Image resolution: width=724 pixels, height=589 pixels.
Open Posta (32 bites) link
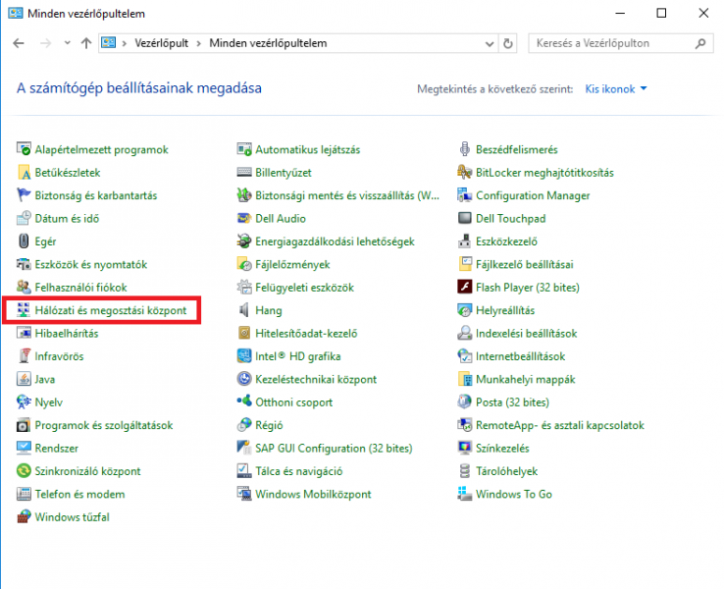coord(512,402)
